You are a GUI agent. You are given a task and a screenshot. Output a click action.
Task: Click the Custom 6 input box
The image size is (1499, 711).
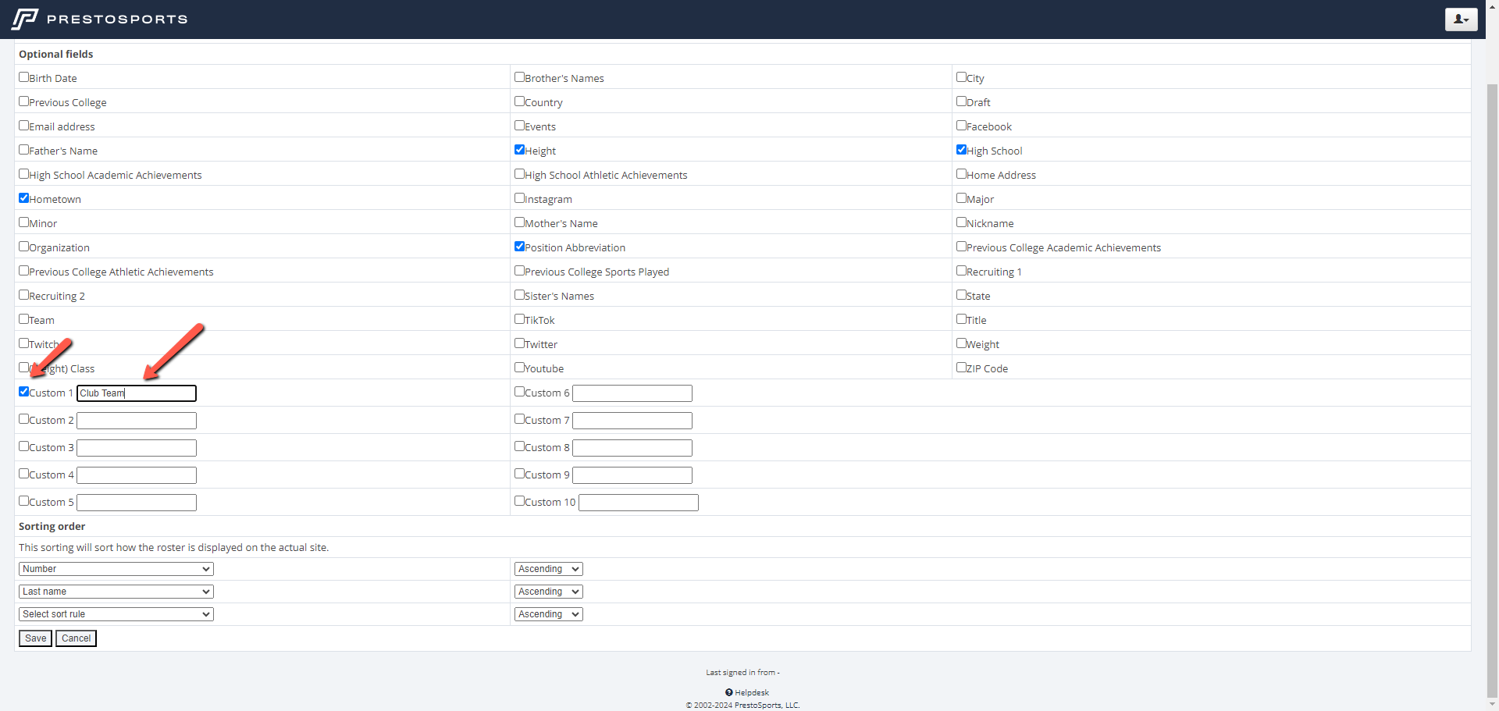[x=632, y=393]
